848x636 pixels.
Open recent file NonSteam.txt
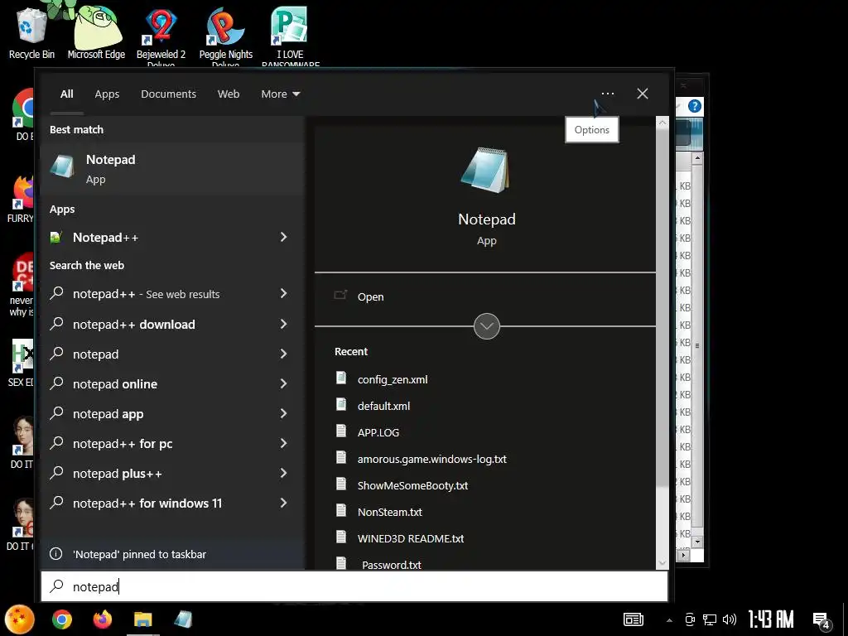389,512
